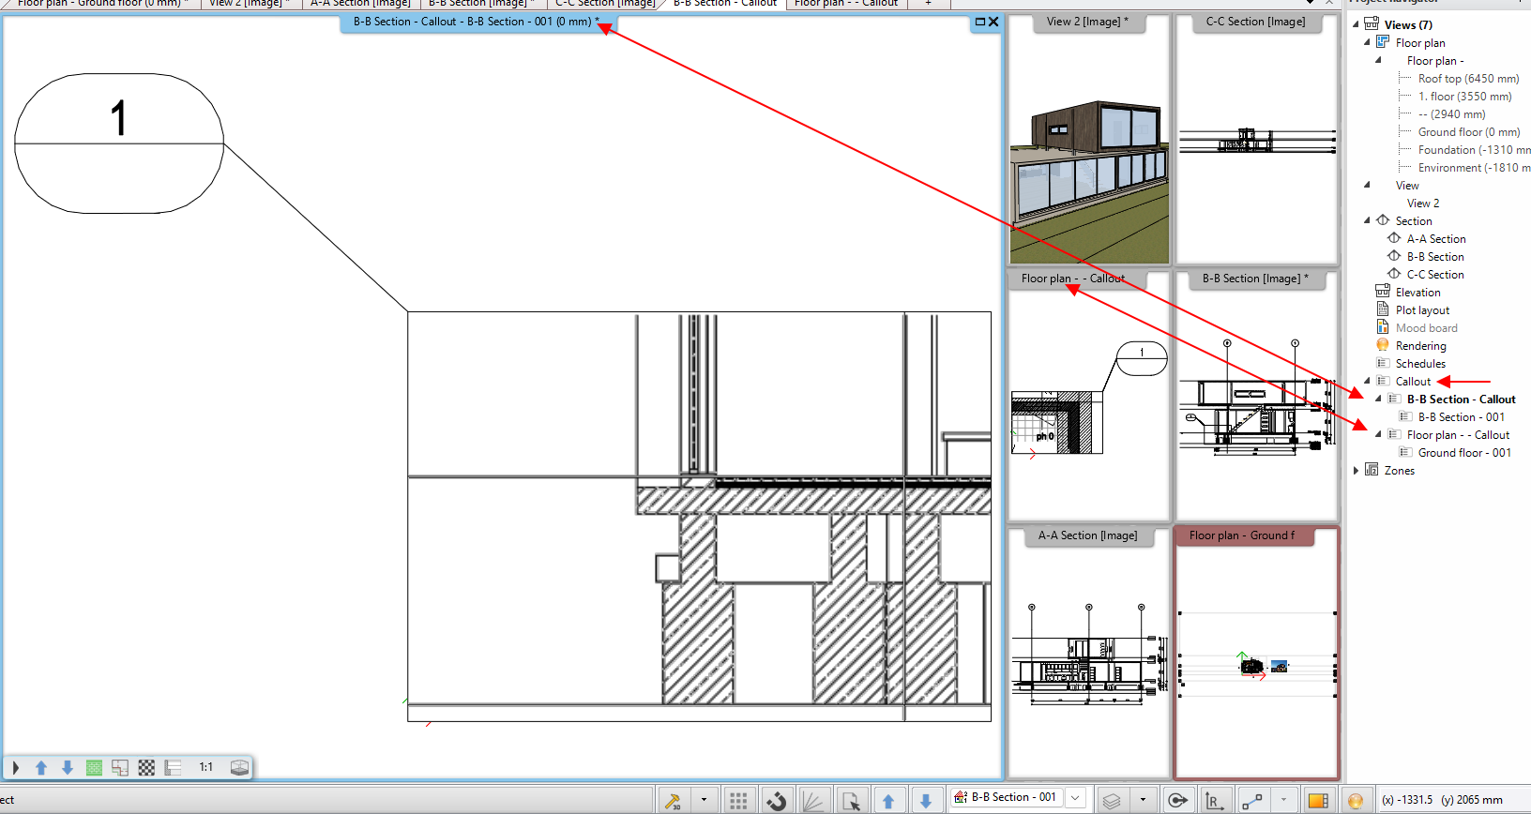Image resolution: width=1531 pixels, height=814 pixels.
Task: Select Ground floor - 001 callout in tree
Action: (x=1463, y=453)
